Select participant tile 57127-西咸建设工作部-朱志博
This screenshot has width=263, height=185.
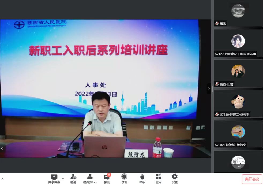238,43
